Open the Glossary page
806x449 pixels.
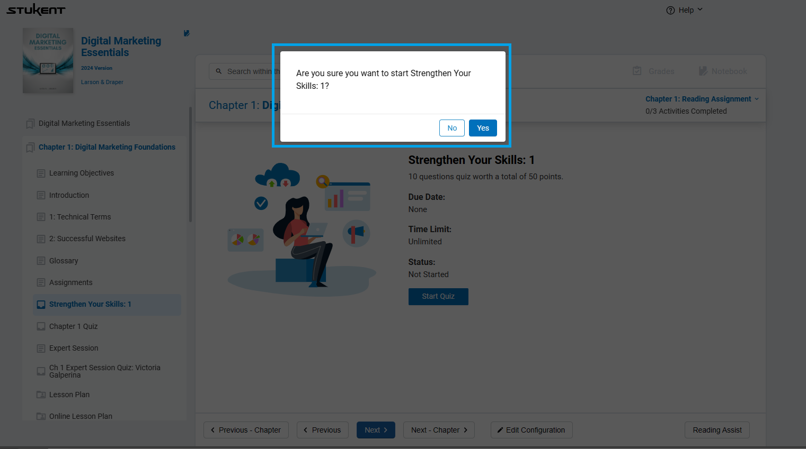(x=64, y=261)
